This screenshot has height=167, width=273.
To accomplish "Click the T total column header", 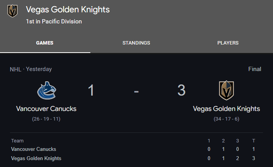I will click(x=253, y=141).
